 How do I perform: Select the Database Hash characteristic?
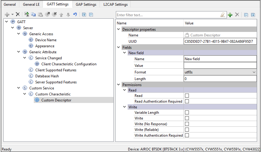point(47,76)
